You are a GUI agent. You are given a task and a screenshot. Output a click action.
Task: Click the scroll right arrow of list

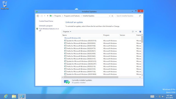coord(140,77)
